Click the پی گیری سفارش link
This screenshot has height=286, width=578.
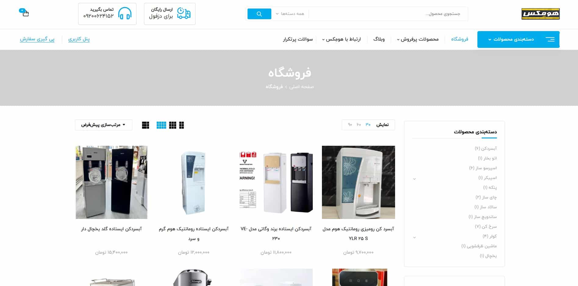click(37, 39)
